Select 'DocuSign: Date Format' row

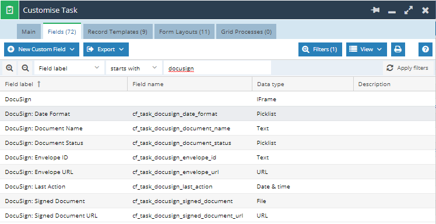click(218, 114)
